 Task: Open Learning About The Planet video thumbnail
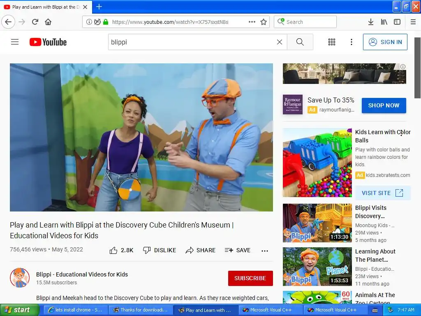coord(317,267)
